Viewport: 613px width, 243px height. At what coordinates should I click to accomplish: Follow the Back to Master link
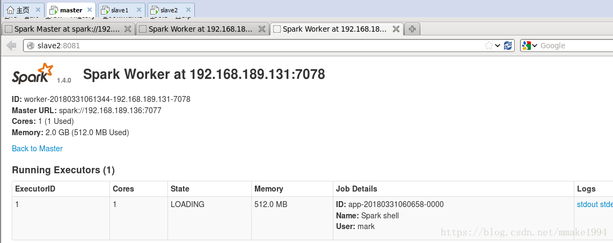pos(37,149)
